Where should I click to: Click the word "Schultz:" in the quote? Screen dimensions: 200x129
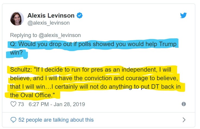click(x=20, y=69)
